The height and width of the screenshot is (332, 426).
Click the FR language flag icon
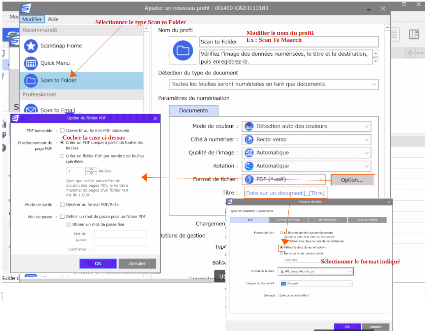point(283,284)
